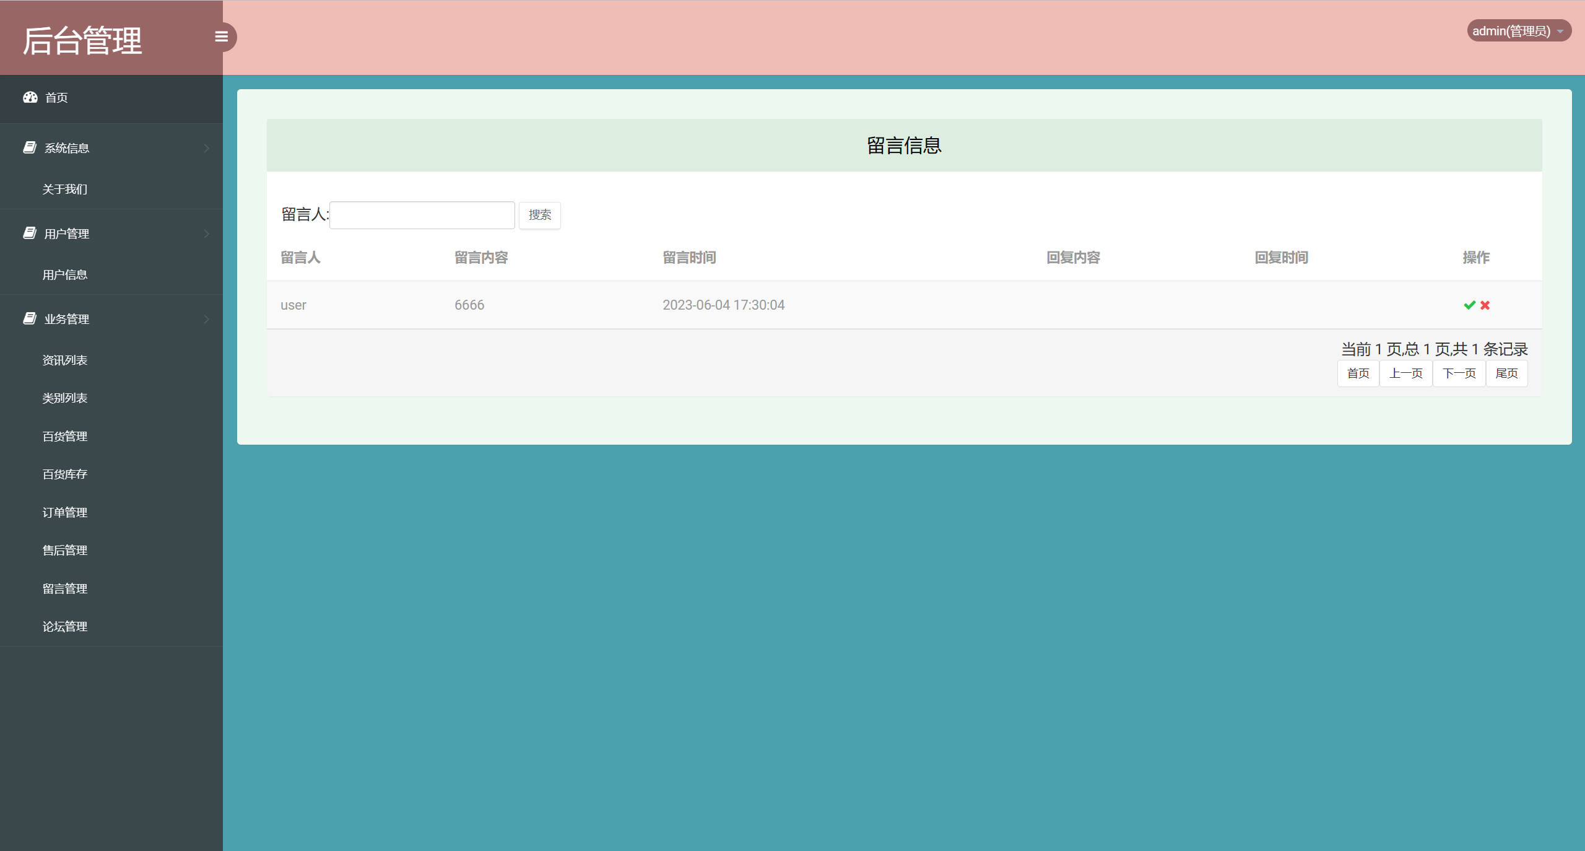The height and width of the screenshot is (851, 1585).
Task: Click the 搜索 button to search messages
Action: coord(539,215)
